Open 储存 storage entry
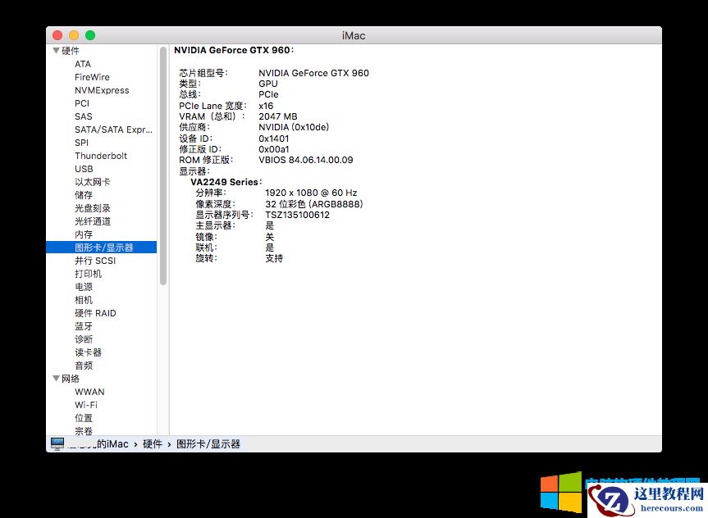 click(x=84, y=195)
